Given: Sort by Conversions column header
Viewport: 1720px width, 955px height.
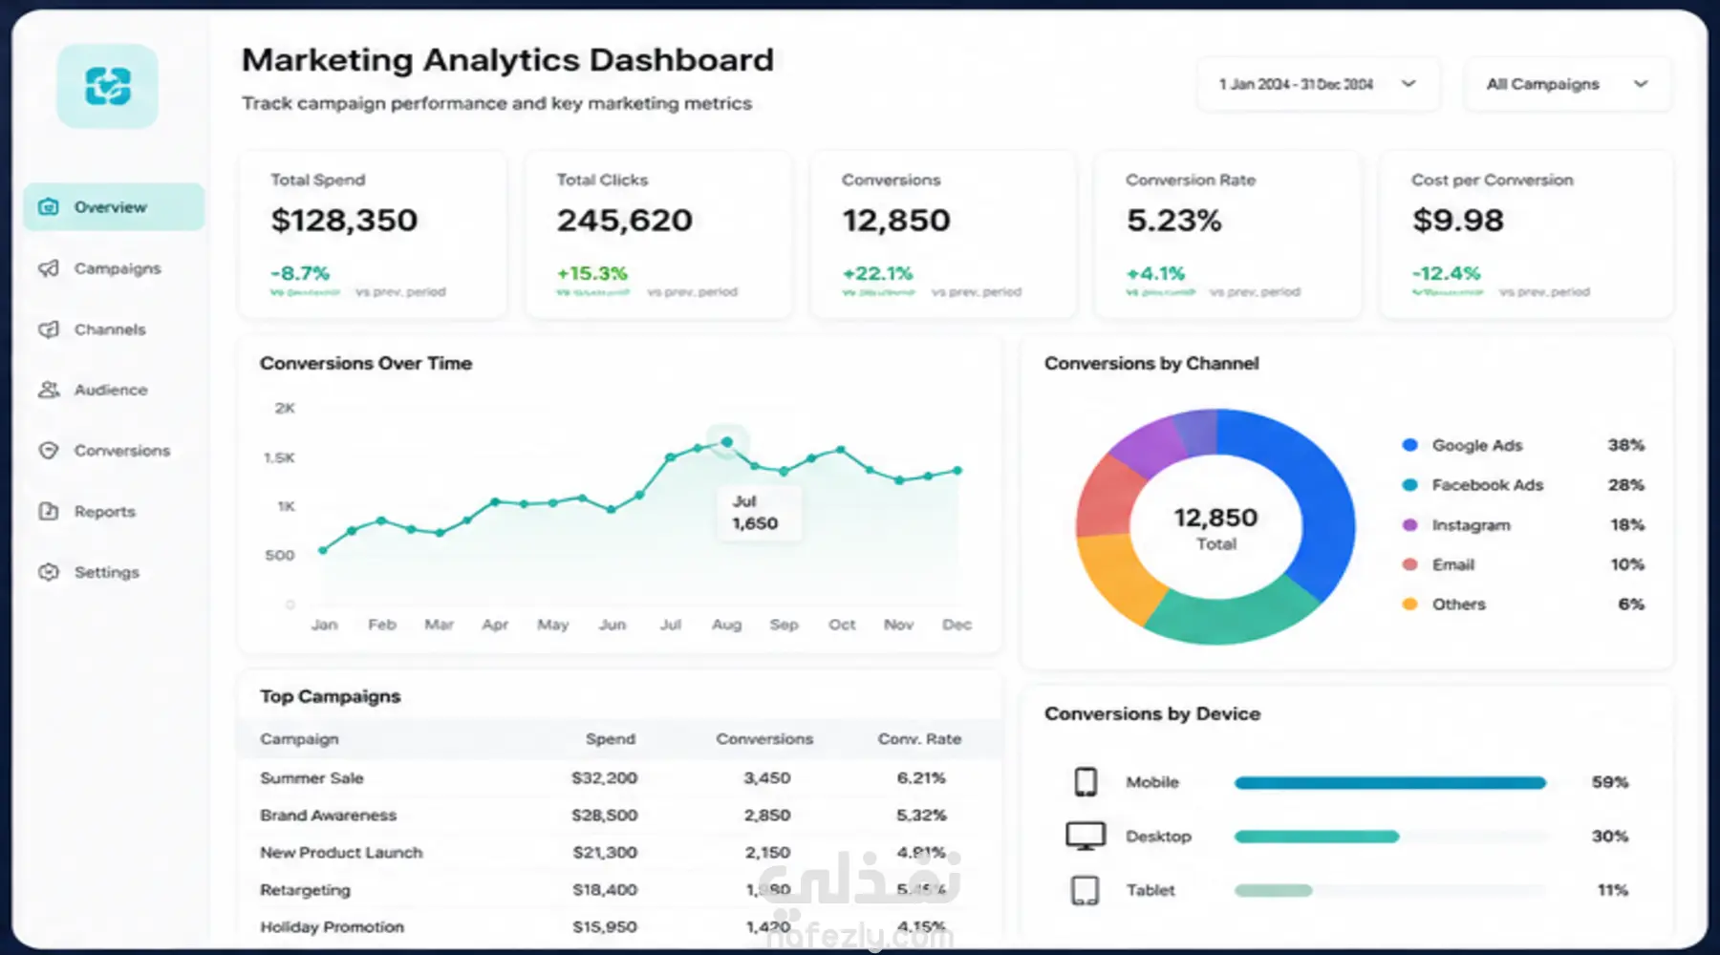Looking at the screenshot, I should [764, 739].
